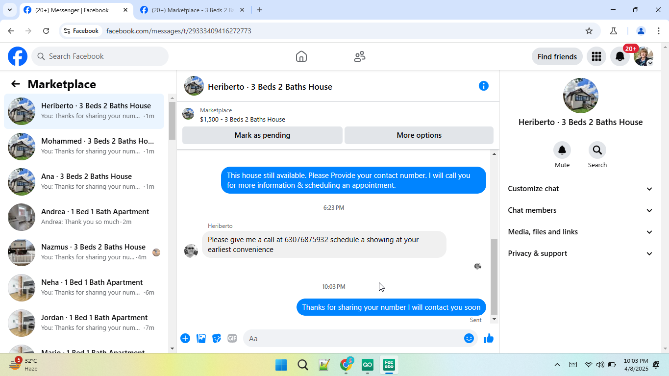Screen dimensions: 669x376
Task: Close the Marketplace browser tab
Action: 242,10
